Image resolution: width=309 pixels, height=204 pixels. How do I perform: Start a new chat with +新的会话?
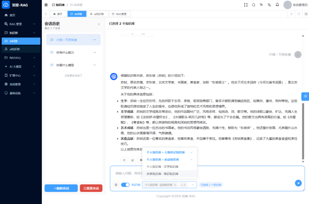[x=61, y=188]
